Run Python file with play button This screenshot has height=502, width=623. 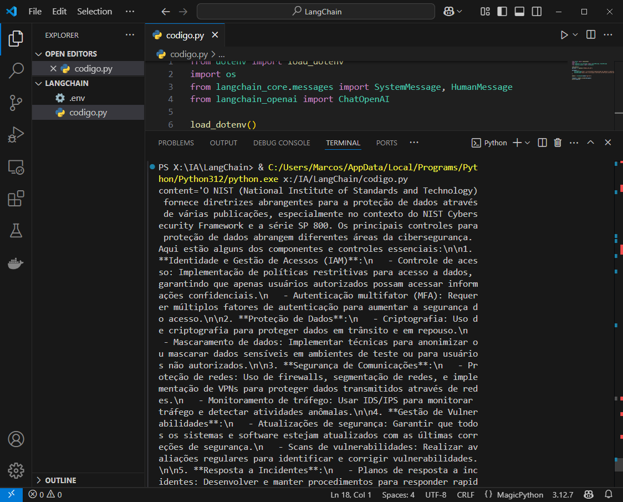[x=564, y=35]
